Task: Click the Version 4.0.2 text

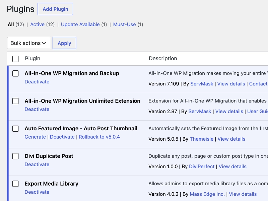Action: [163, 194]
